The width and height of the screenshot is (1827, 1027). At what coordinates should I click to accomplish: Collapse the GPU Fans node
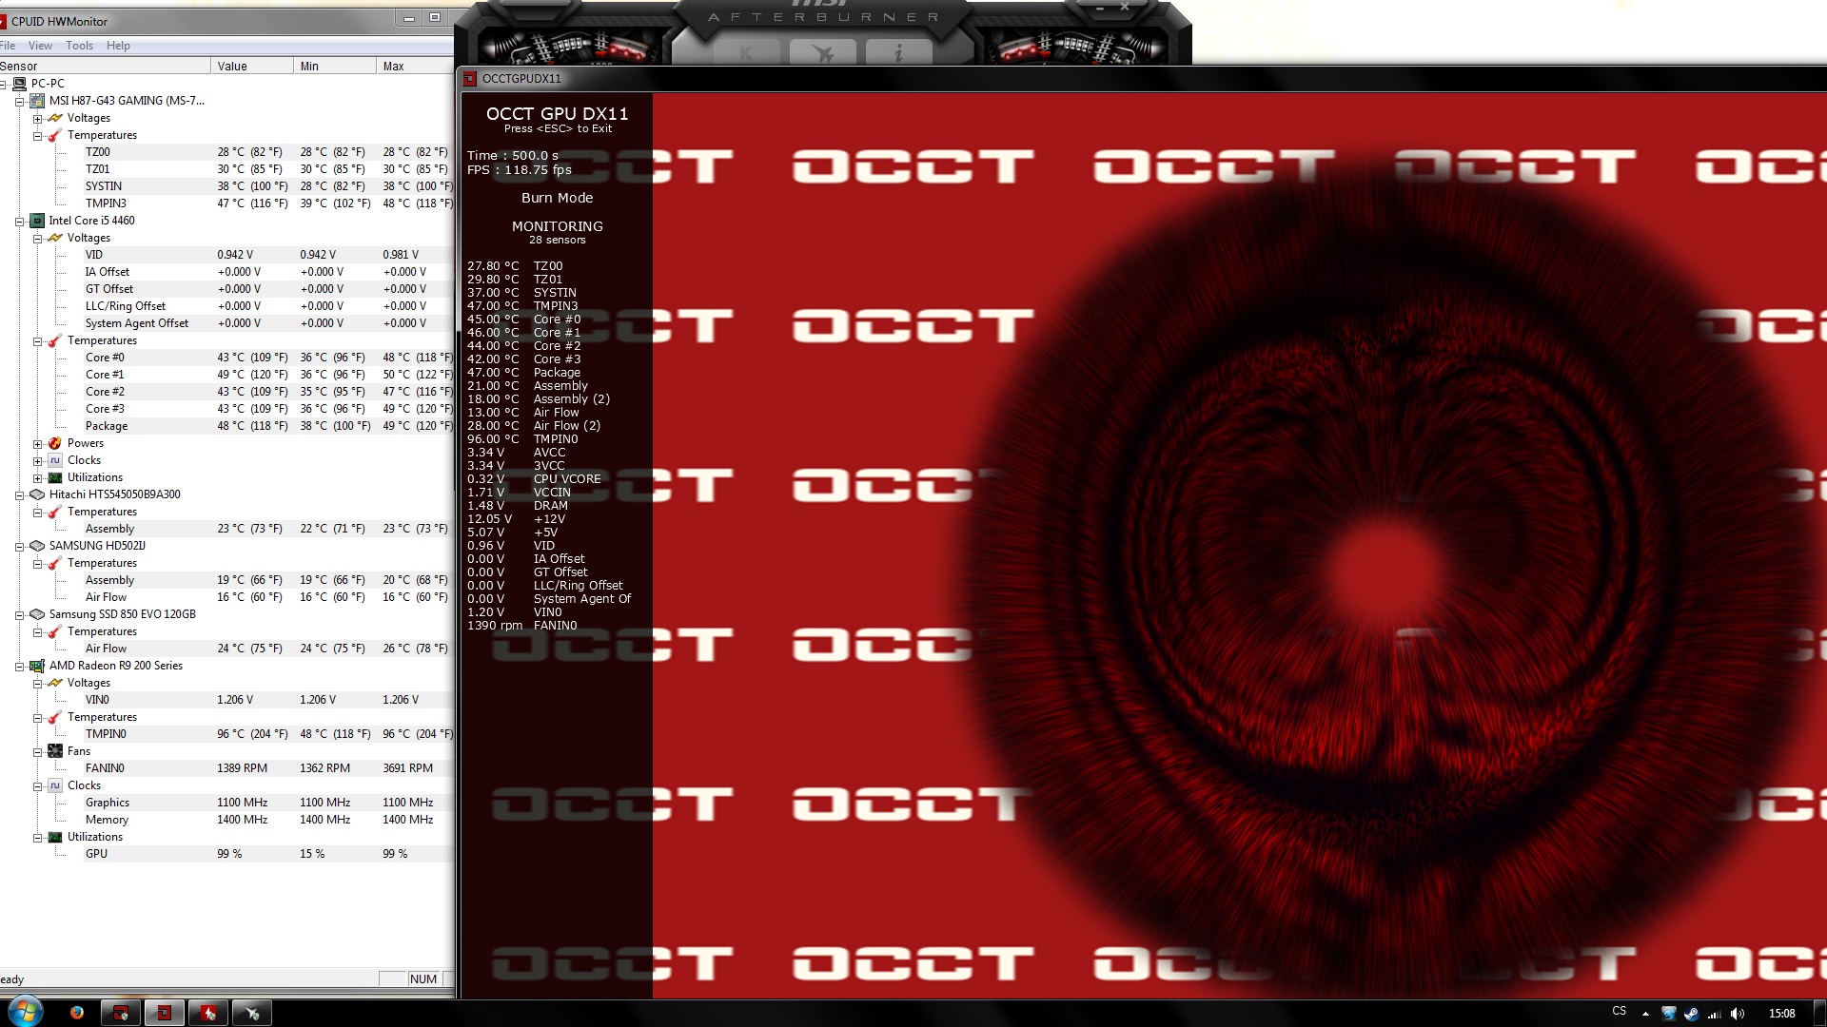tap(37, 751)
